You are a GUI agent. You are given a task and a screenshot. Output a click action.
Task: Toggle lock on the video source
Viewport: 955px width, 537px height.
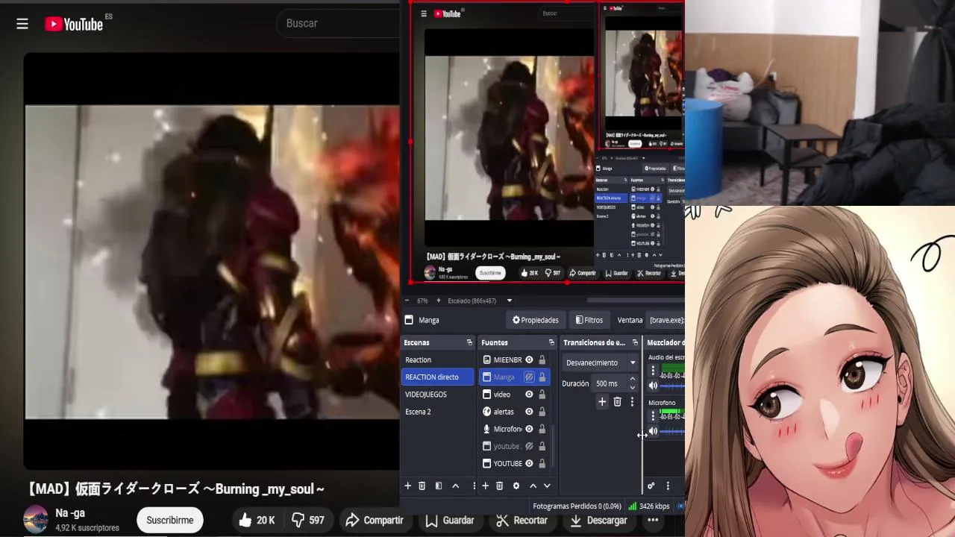542,394
